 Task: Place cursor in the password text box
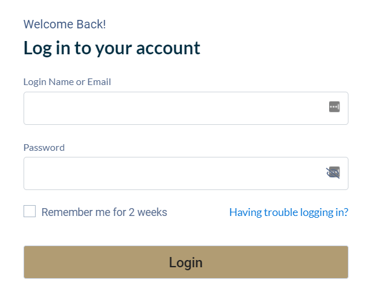[x=186, y=173]
